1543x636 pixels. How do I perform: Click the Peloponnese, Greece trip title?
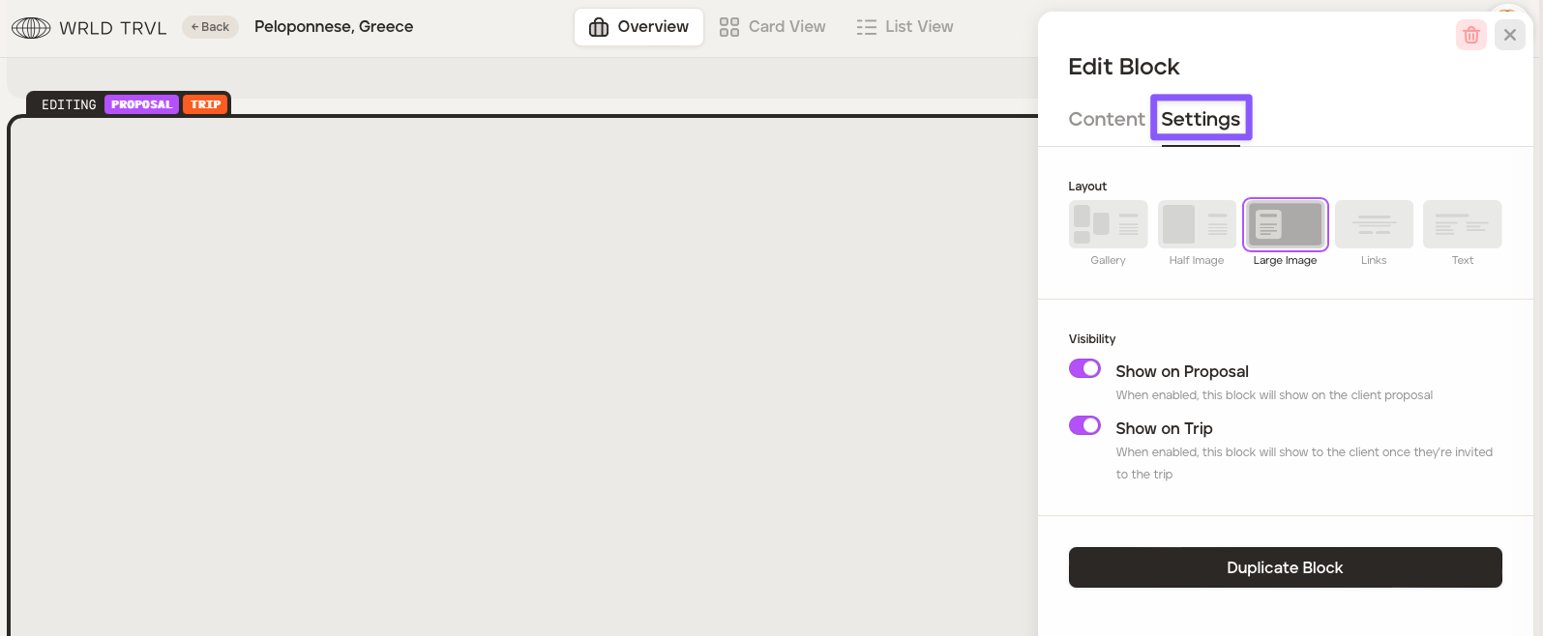pos(334,27)
